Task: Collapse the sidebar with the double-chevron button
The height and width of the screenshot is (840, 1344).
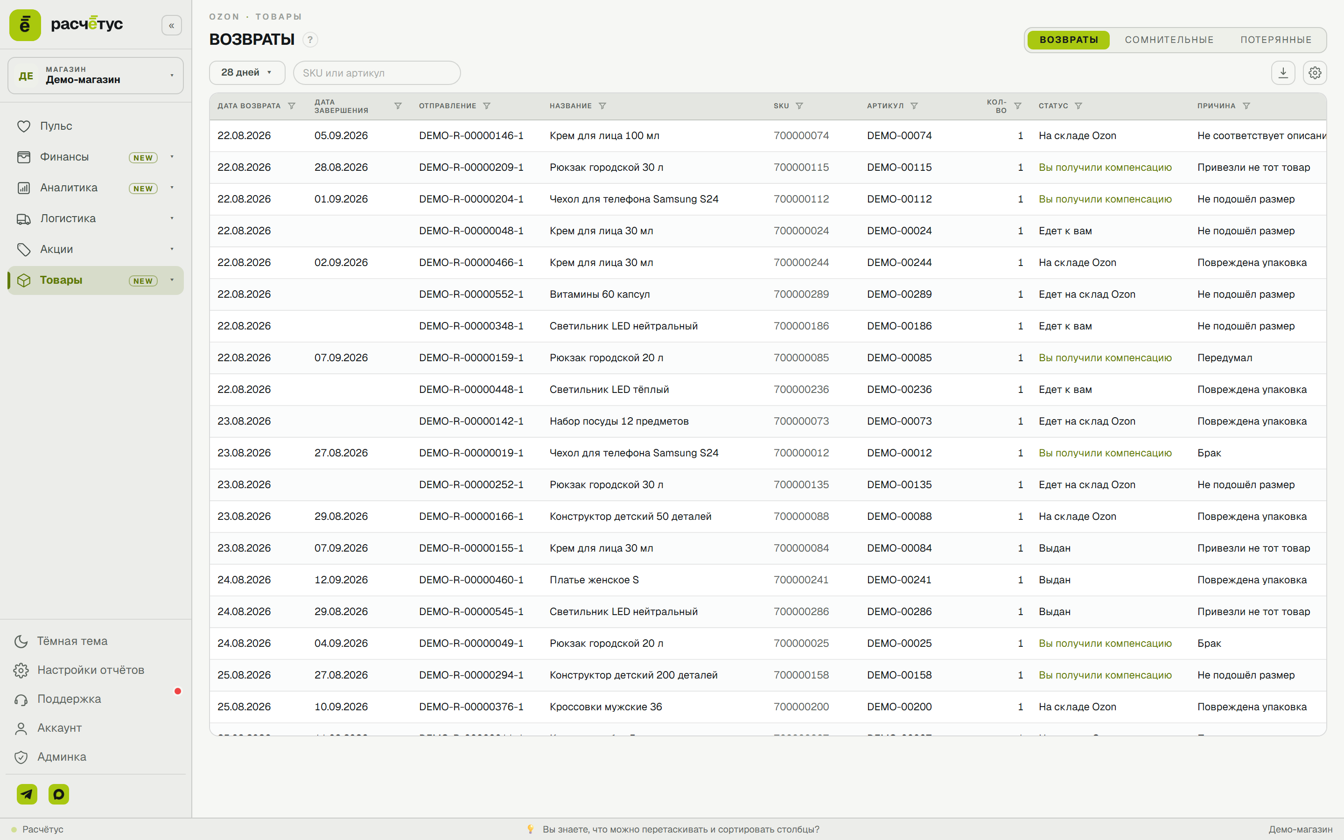Action: click(172, 26)
